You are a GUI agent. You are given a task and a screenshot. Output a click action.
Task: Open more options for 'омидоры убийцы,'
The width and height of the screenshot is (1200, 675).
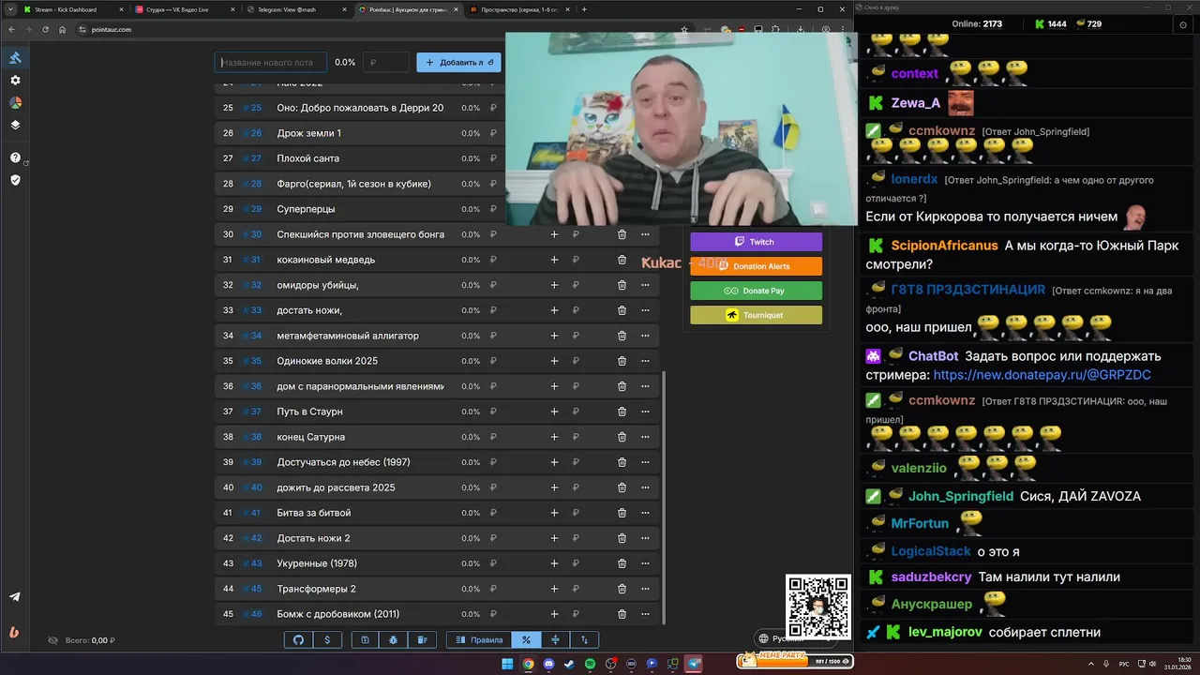645,285
